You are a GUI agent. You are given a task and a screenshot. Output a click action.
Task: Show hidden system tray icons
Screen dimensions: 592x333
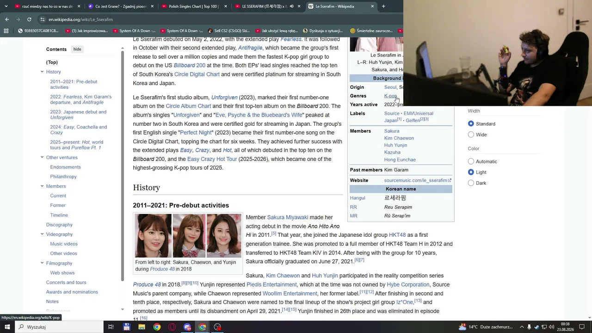point(521,327)
